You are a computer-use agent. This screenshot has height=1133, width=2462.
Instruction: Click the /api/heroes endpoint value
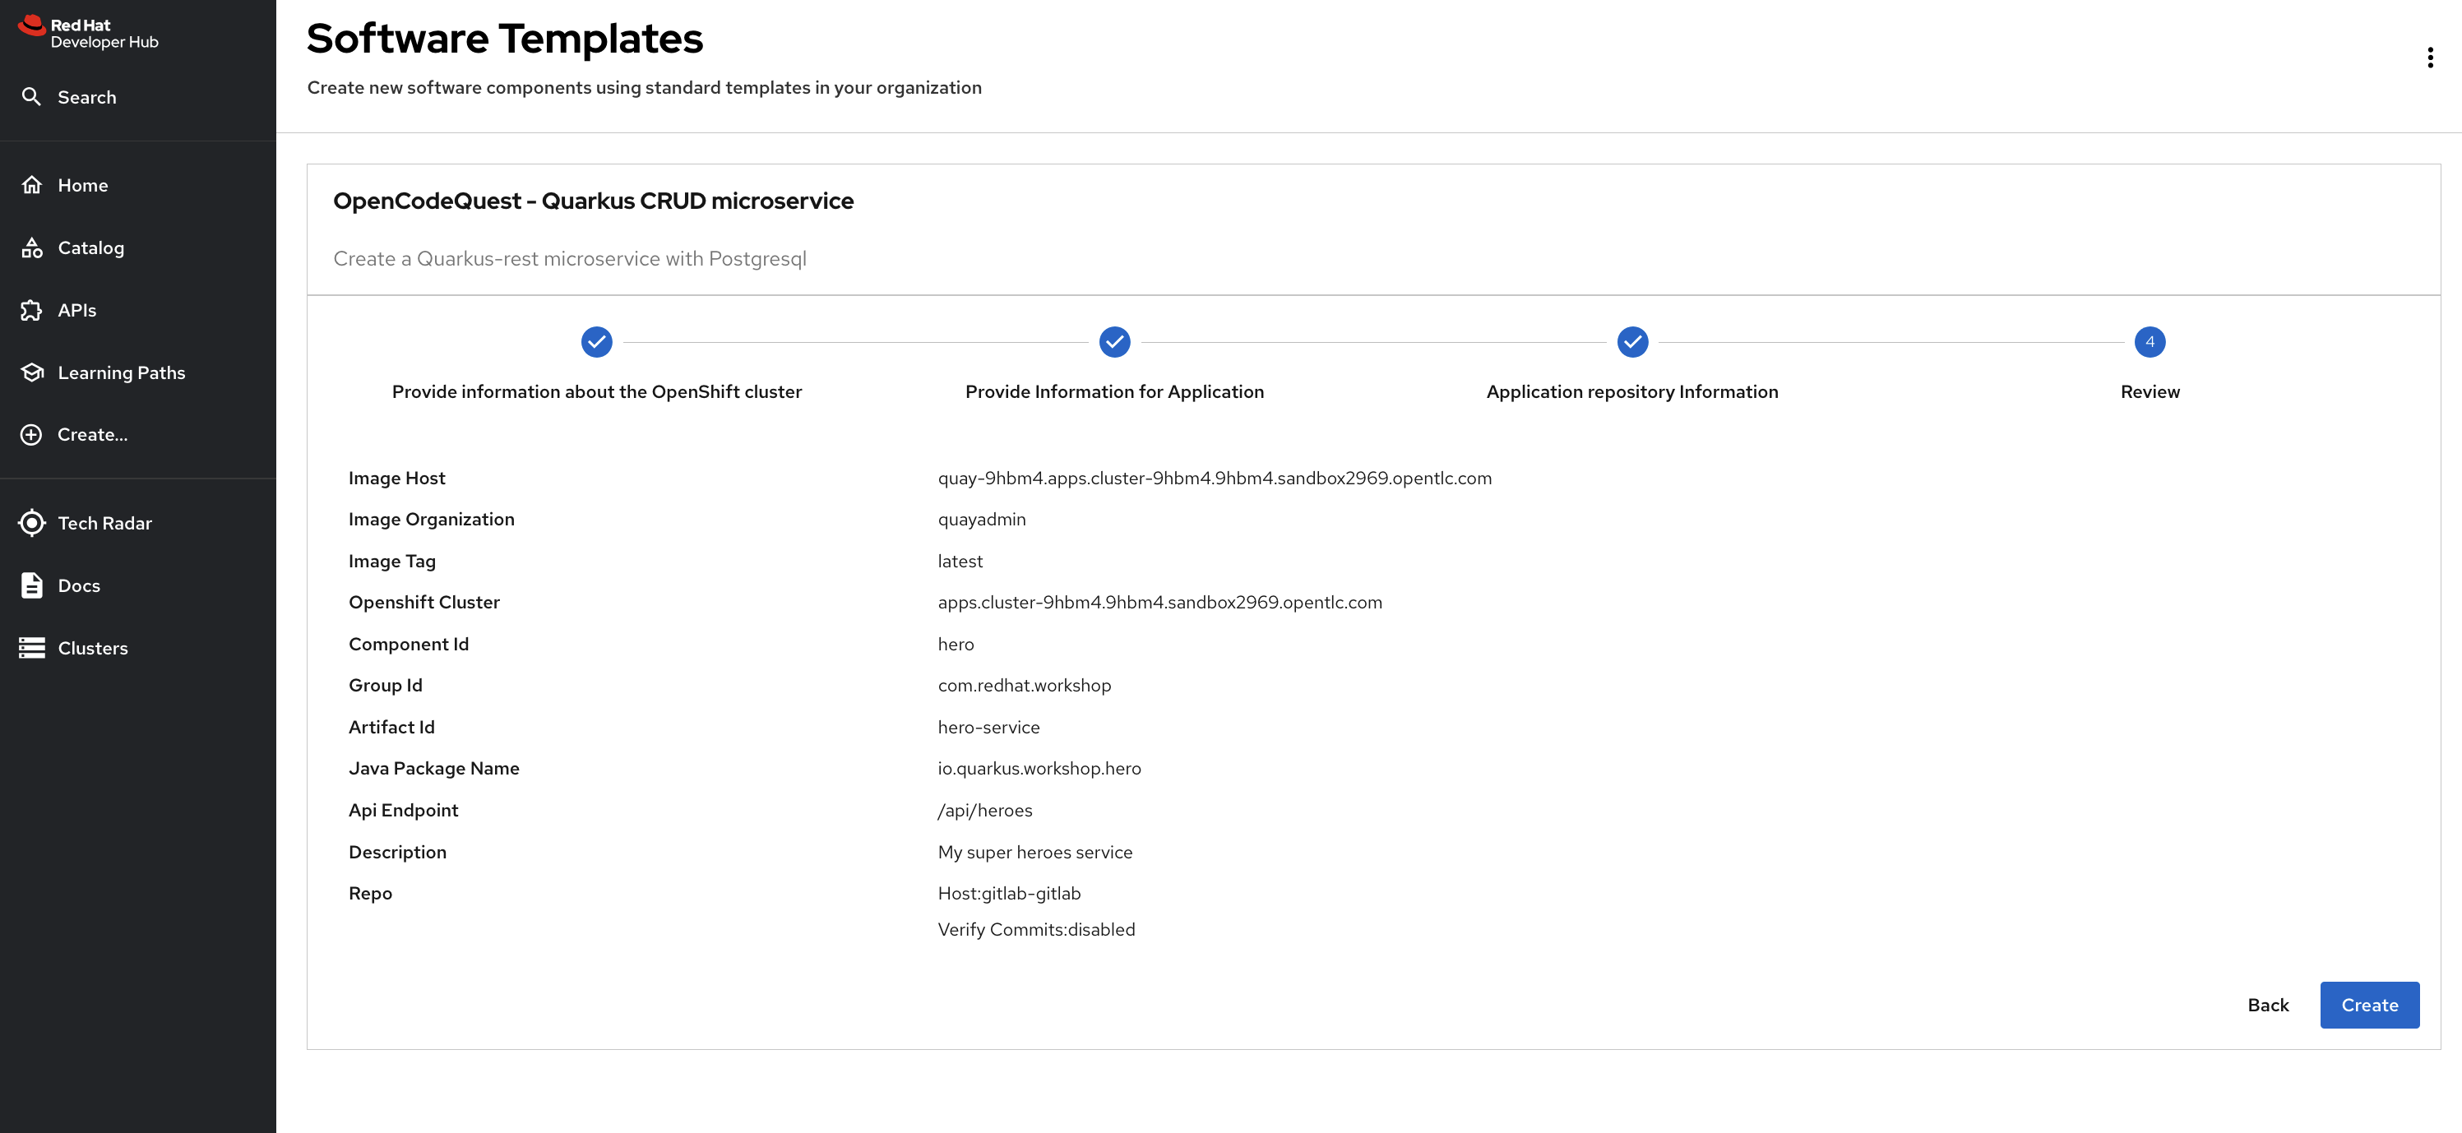click(x=984, y=810)
